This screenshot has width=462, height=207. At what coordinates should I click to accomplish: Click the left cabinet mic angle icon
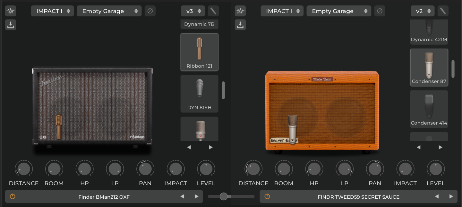(213, 11)
